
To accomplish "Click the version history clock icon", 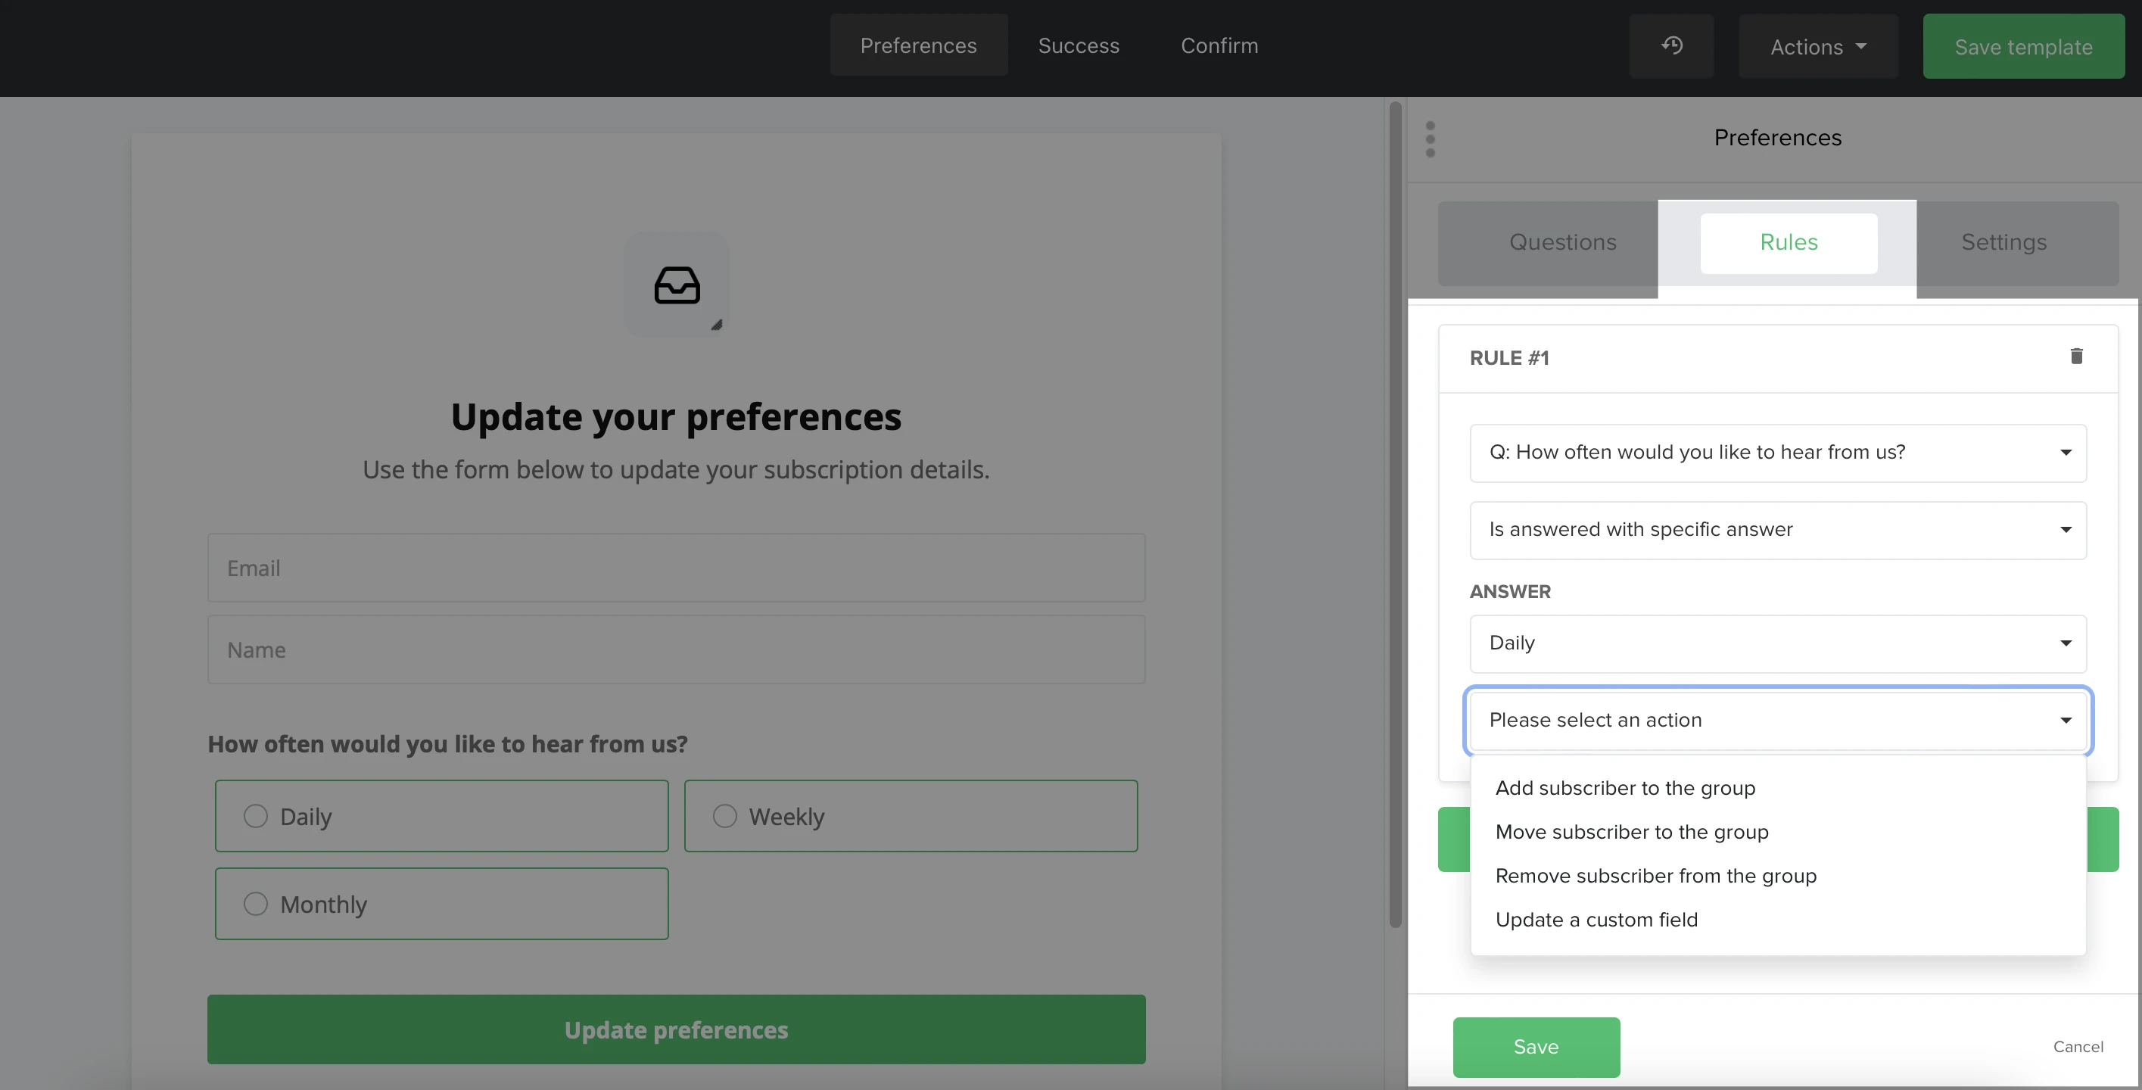I will coord(1671,47).
